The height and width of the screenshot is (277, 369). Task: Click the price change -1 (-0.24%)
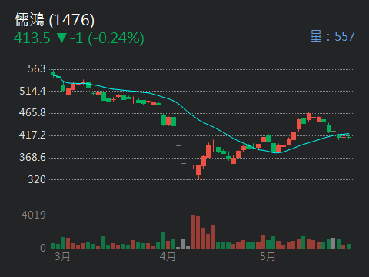[x=107, y=38]
